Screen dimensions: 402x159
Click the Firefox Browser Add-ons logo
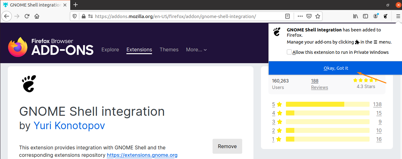[51, 47]
